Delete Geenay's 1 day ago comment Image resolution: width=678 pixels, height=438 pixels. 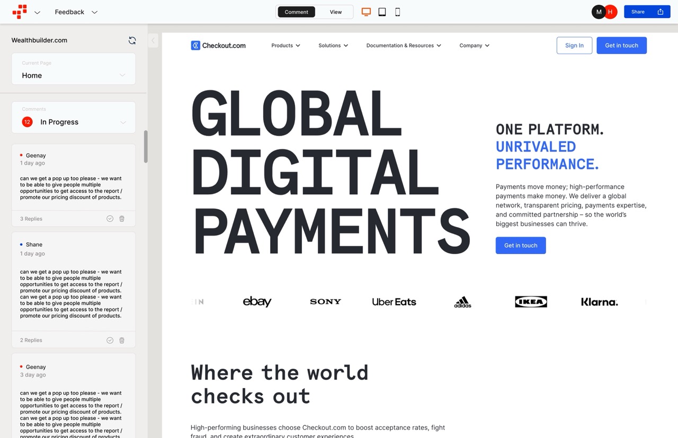tap(122, 219)
